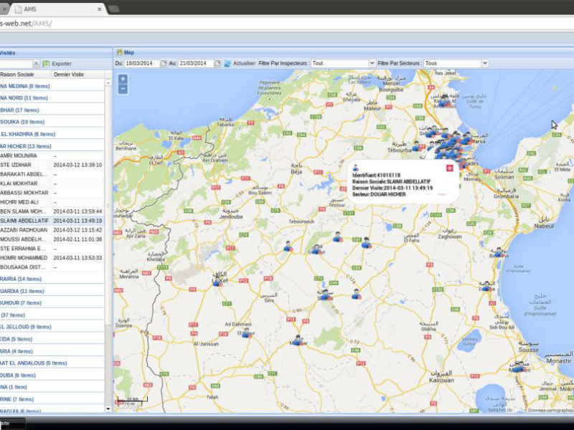The width and height of the screenshot is (574, 430).
Task: Click the inspector marker near Sousse
Action: [x=518, y=366]
